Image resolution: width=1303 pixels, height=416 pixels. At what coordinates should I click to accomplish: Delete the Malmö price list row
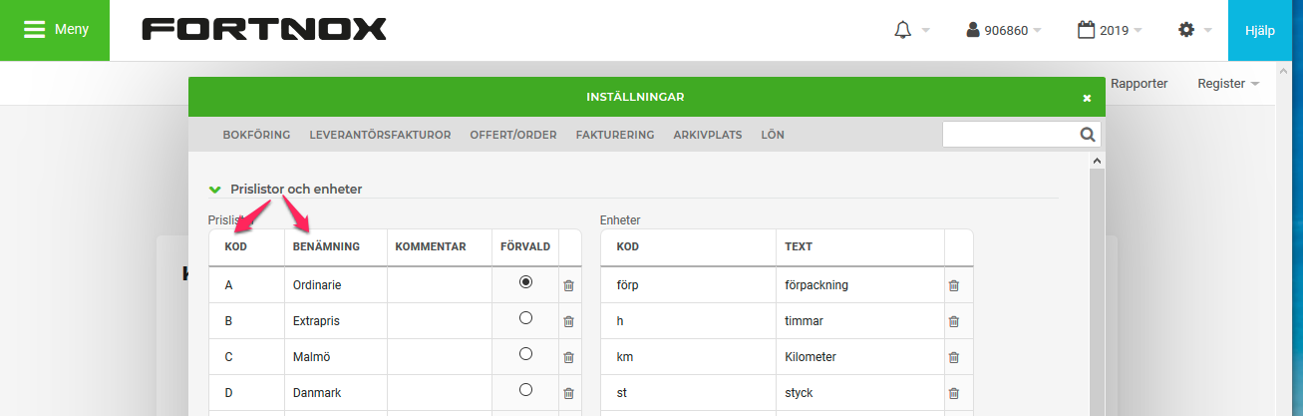(569, 357)
